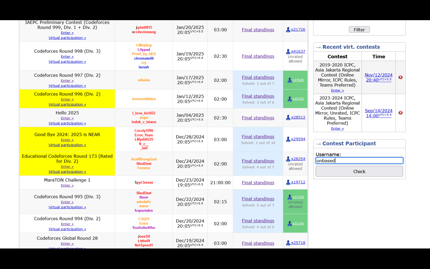Click the participants icon beside x21726
The image size is (430, 269).
(288, 30)
